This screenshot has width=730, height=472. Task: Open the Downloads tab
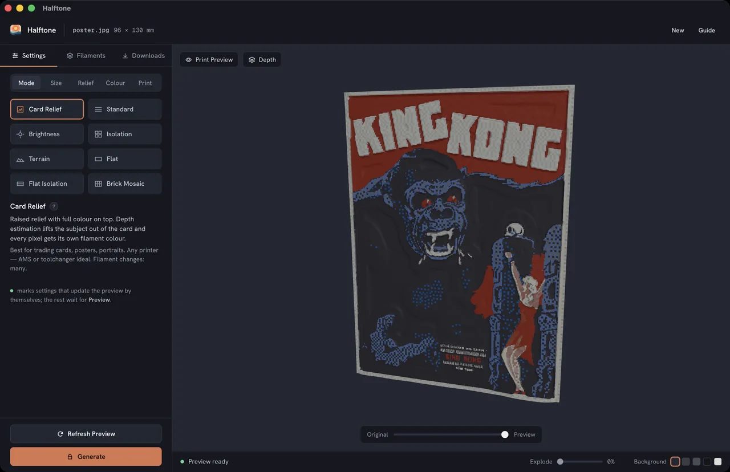(x=143, y=55)
